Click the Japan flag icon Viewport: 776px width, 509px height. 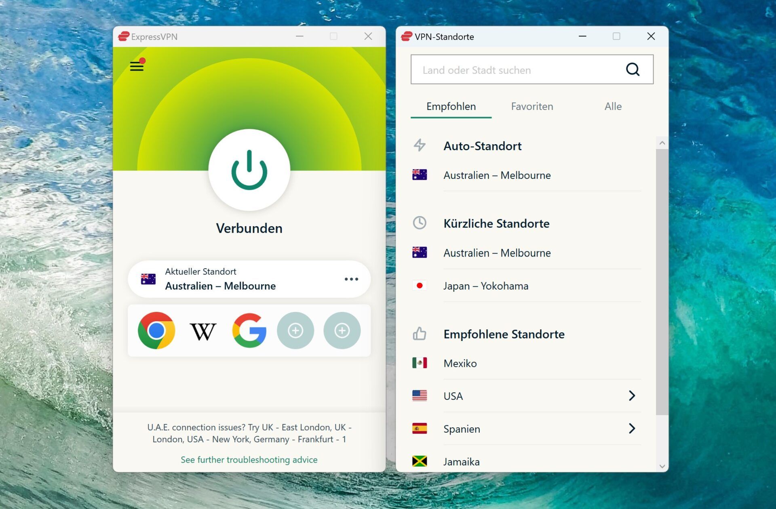[420, 286]
